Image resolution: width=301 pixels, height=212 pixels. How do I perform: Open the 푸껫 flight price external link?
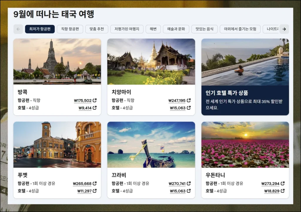click(85, 183)
